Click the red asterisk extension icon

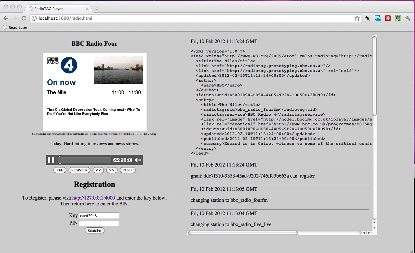[388, 18]
